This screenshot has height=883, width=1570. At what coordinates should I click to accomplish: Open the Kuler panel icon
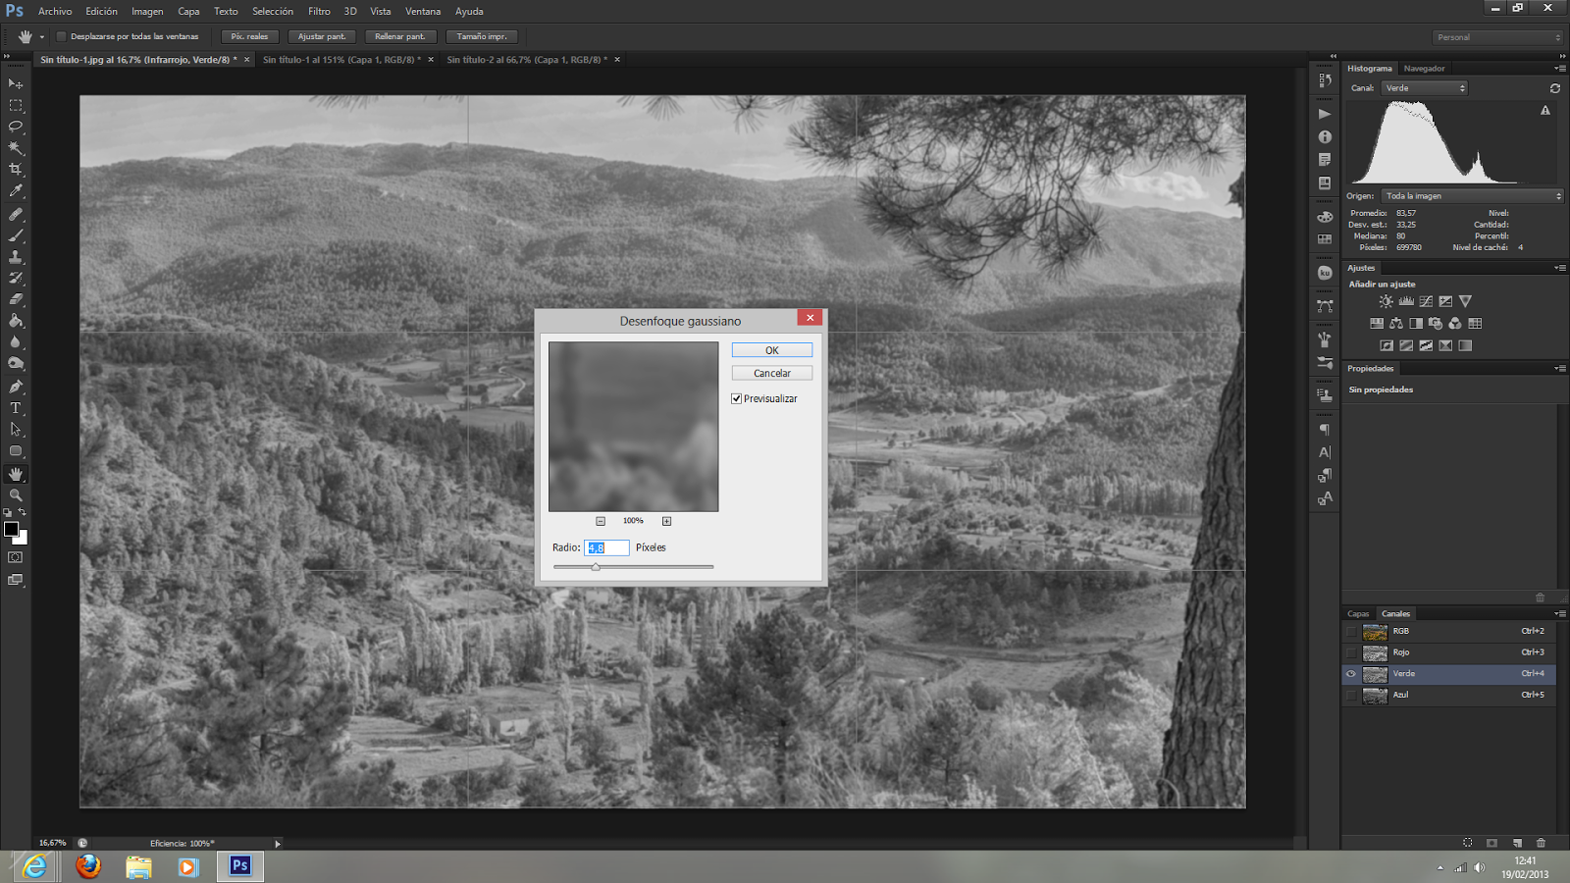pyautogui.click(x=1325, y=273)
